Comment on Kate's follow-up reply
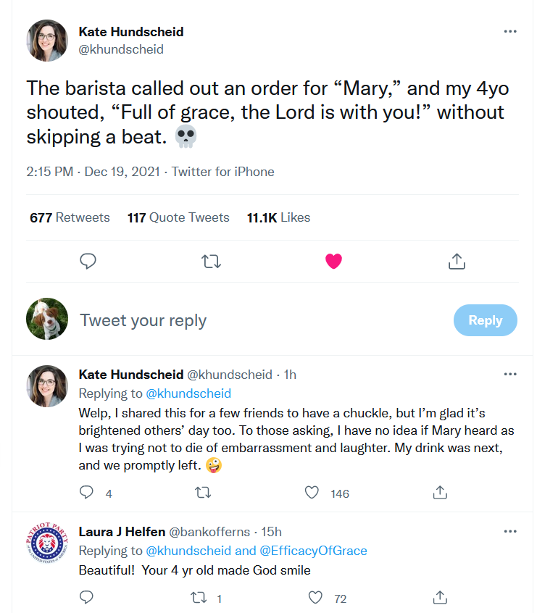Image resolution: width=537 pixels, height=613 pixels. pos(87,493)
